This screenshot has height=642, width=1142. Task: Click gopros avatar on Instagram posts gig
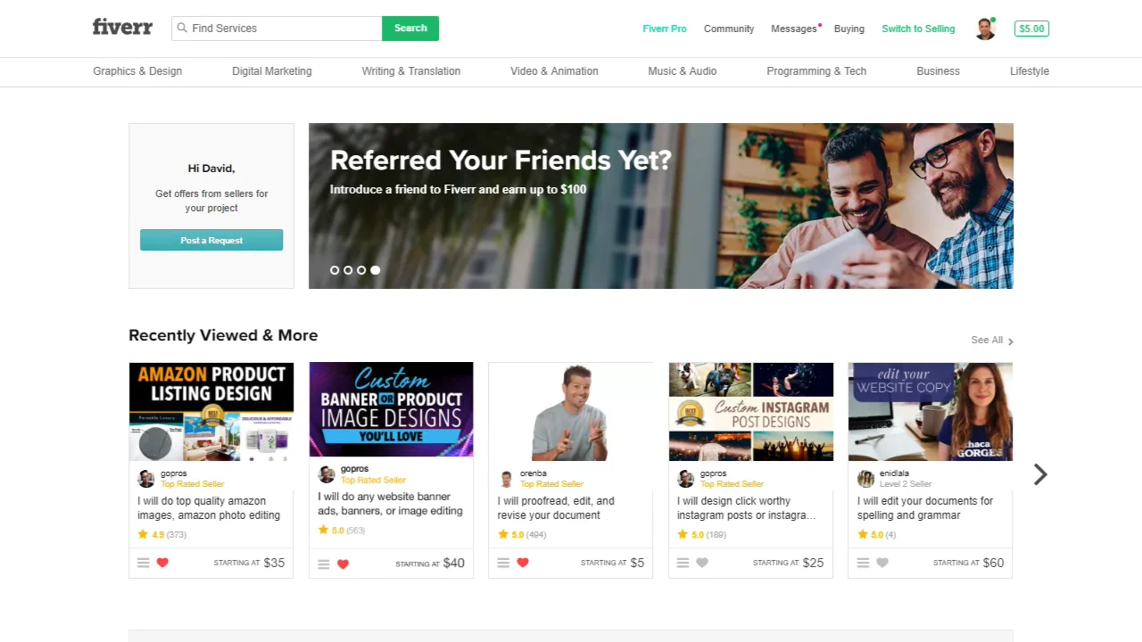tap(686, 479)
